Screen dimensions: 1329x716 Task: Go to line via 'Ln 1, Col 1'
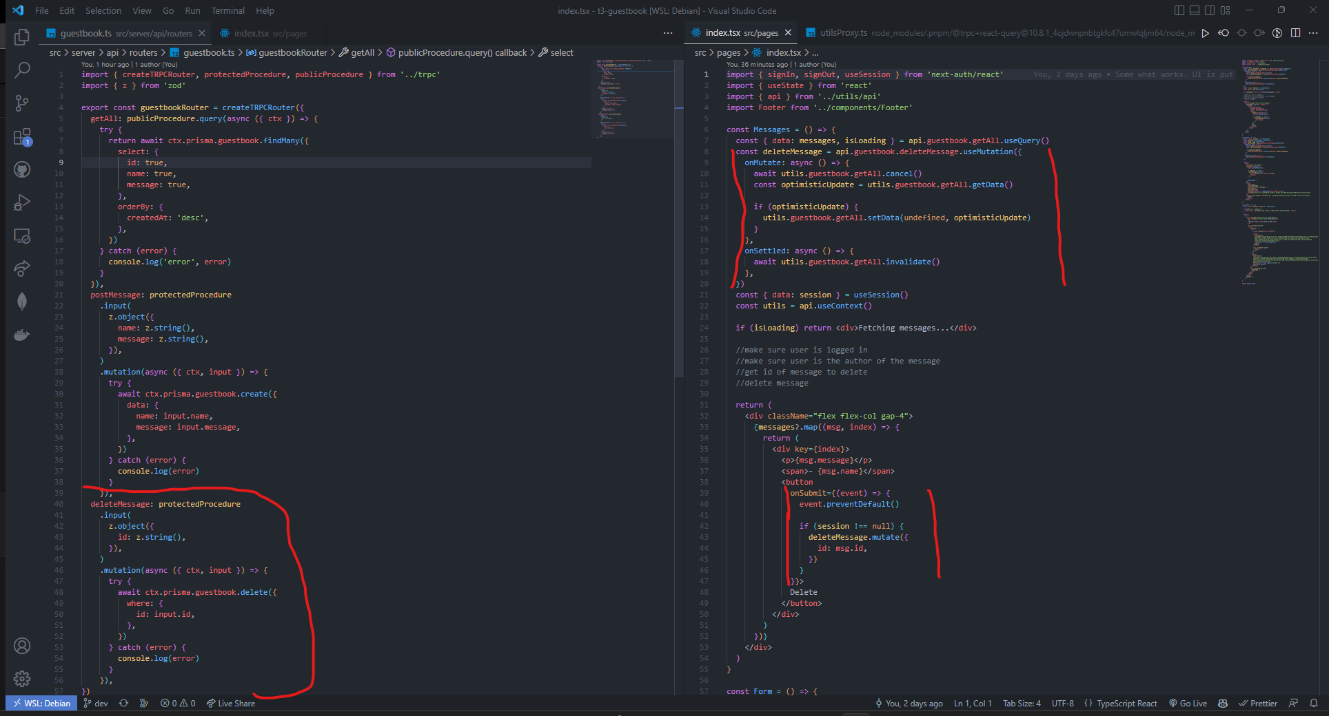click(973, 704)
